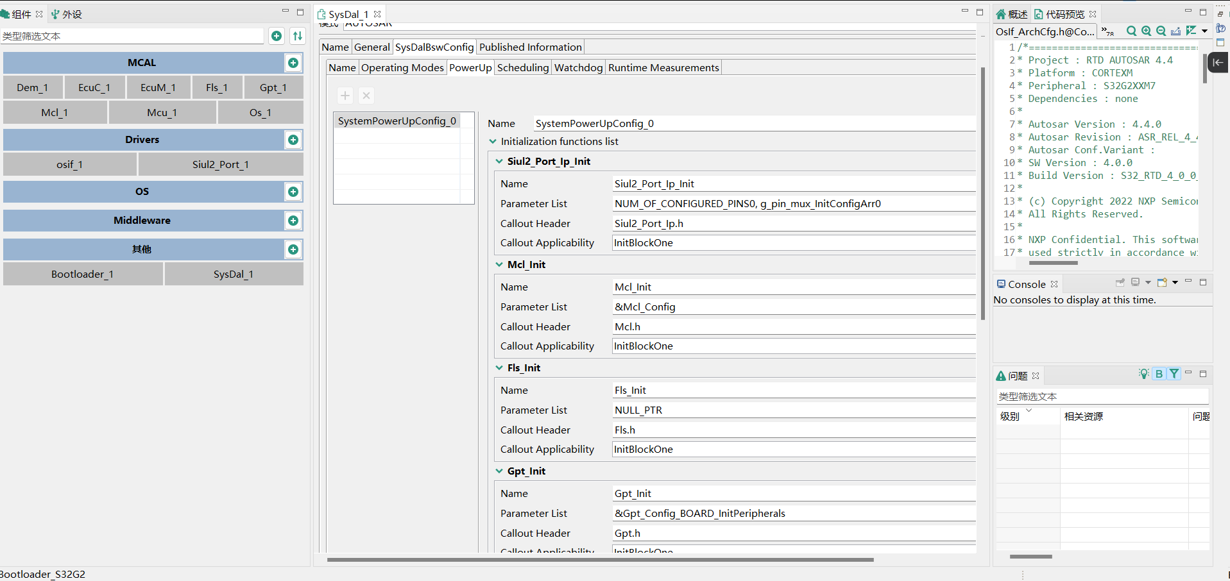The image size is (1230, 581).
Task: Toggle the funnel filter icon in 问题 panel
Action: coord(1174,373)
